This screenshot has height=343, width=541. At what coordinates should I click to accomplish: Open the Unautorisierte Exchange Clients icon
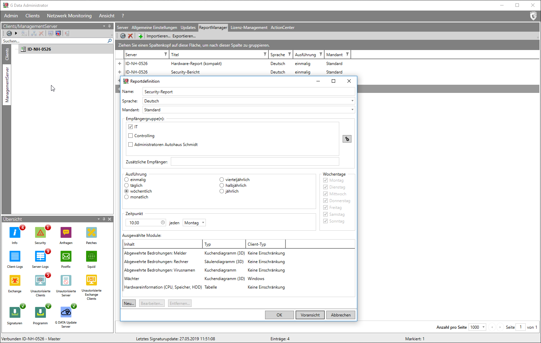click(x=92, y=281)
